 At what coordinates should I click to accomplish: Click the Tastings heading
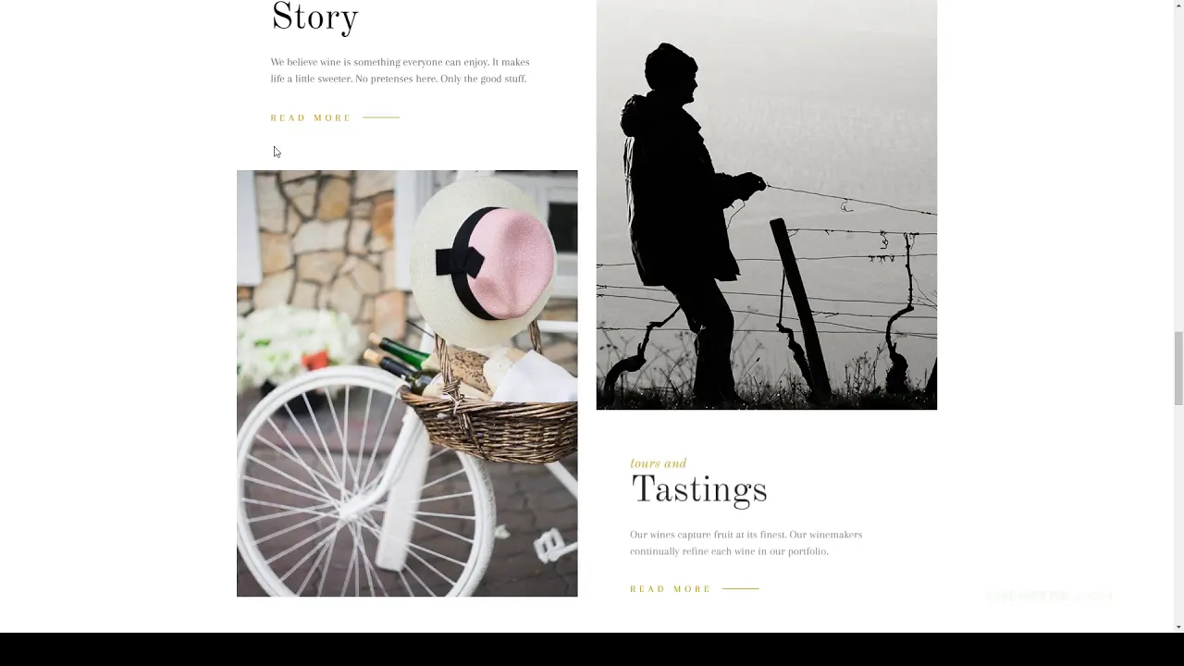698,490
